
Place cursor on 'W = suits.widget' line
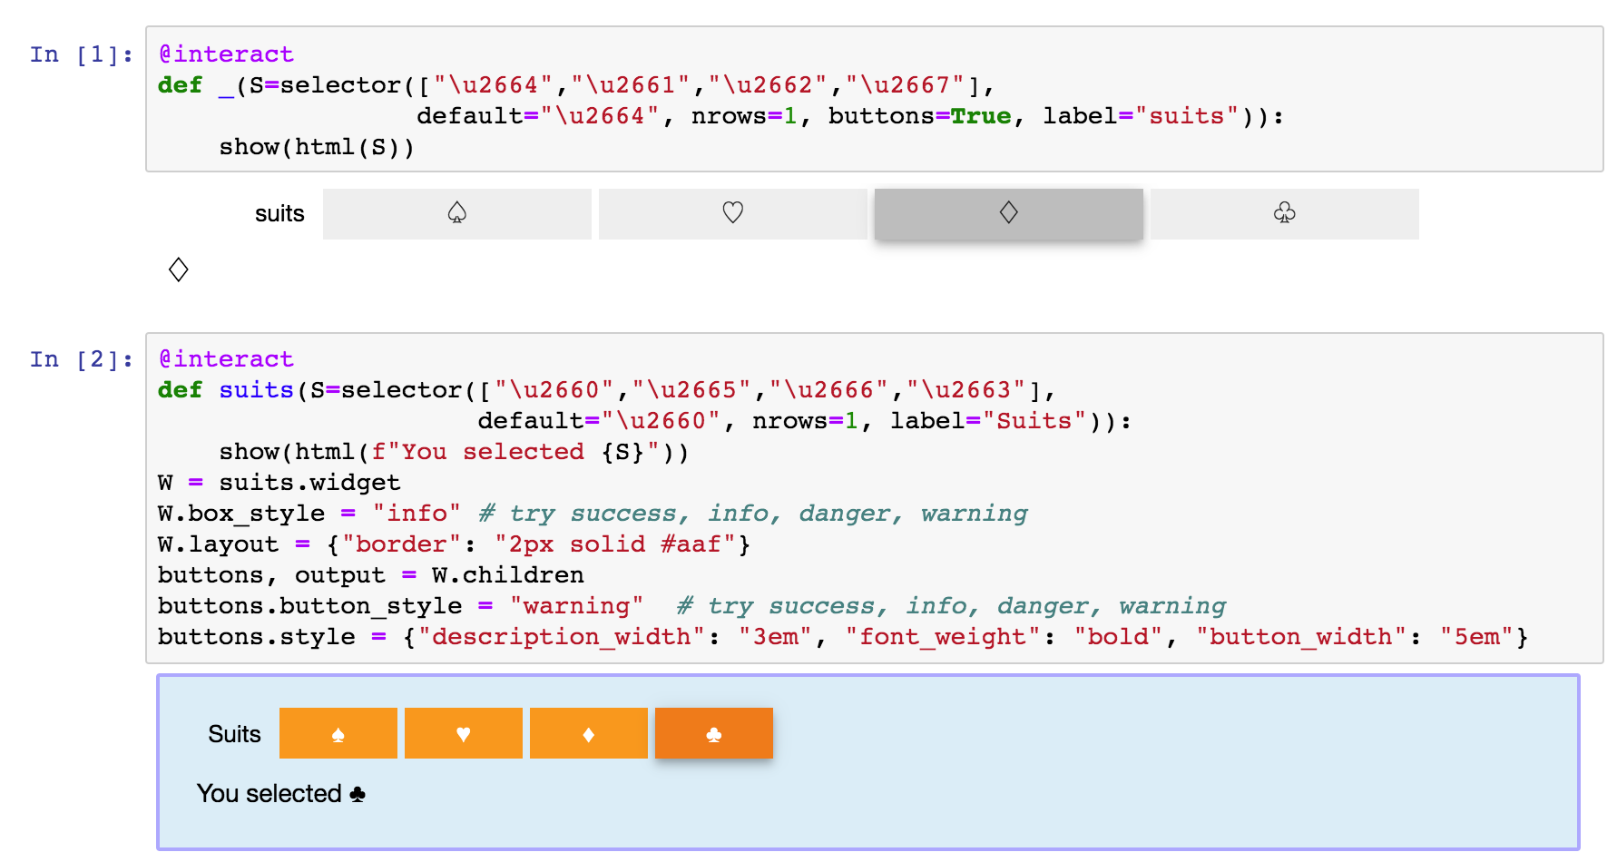(279, 483)
